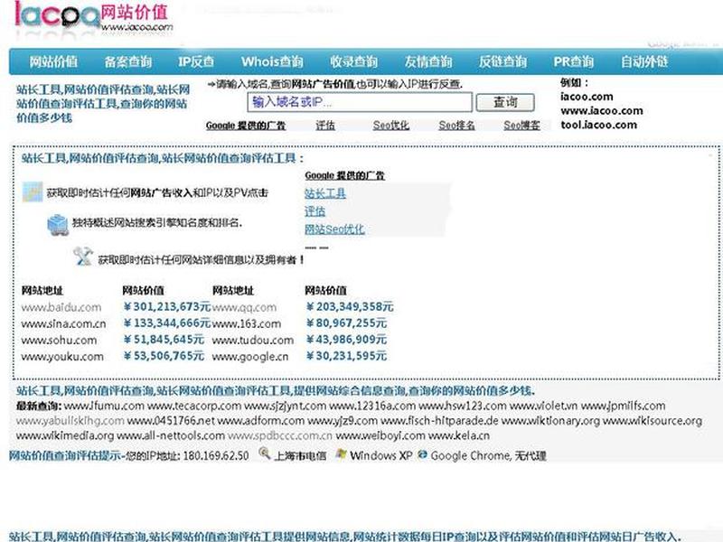Click the Seo排名 ad link
The width and height of the screenshot is (723, 542).
point(456,125)
